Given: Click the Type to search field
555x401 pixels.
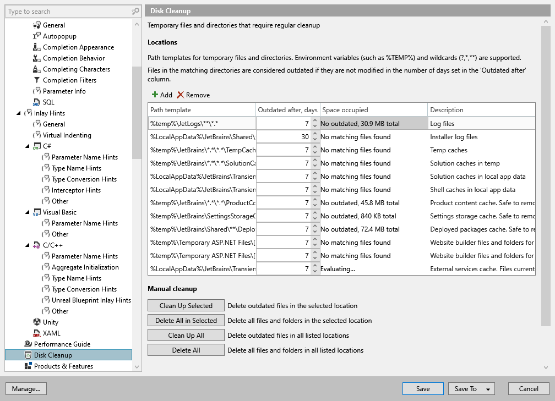Looking at the screenshot, I should 66,12.
